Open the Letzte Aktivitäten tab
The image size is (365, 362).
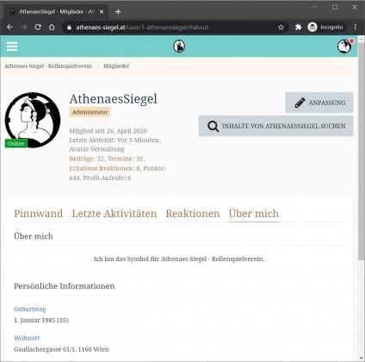pos(114,214)
